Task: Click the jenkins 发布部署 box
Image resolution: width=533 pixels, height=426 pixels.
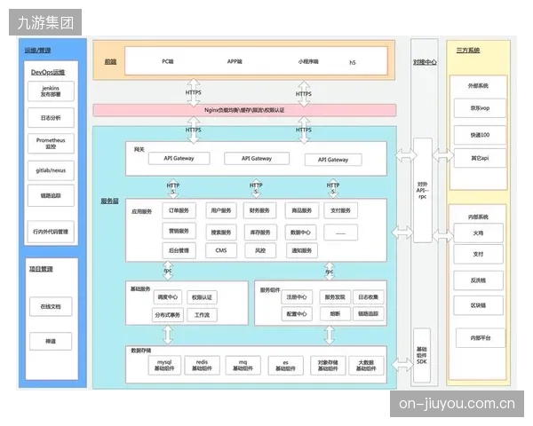Action: pos(51,91)
